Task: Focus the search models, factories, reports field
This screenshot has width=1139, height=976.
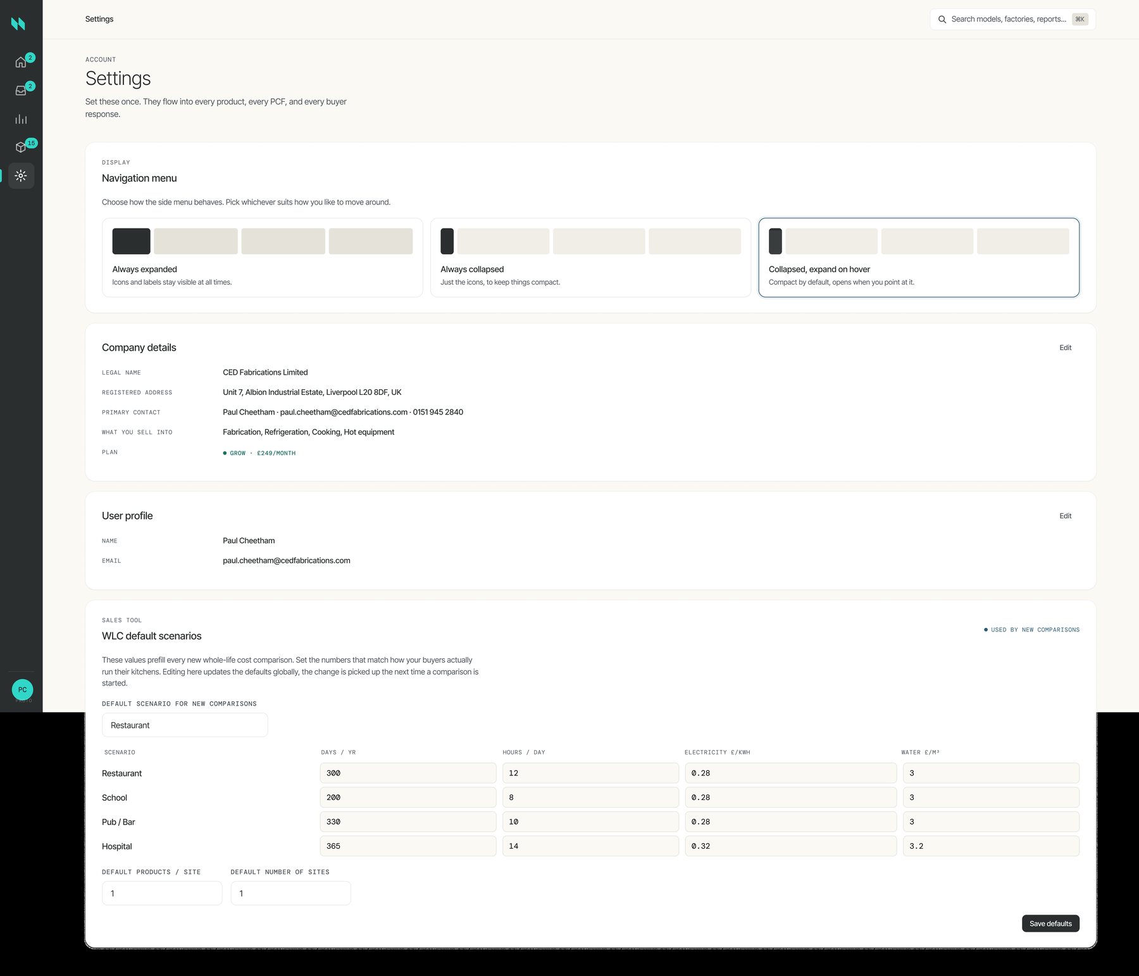Action: click(x=1012, y=20)
